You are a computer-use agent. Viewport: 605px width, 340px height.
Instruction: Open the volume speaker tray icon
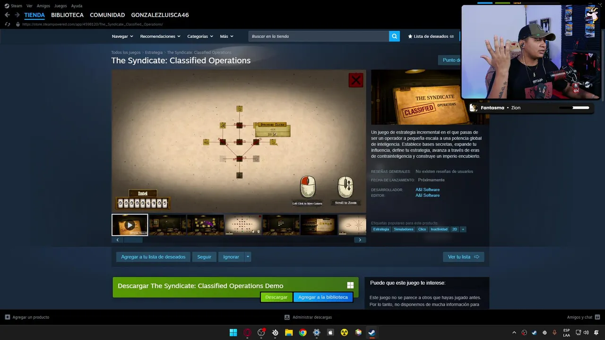coord(587,332)
